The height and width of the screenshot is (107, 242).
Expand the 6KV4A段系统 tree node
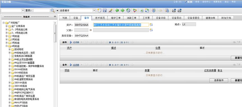(10, 69)
